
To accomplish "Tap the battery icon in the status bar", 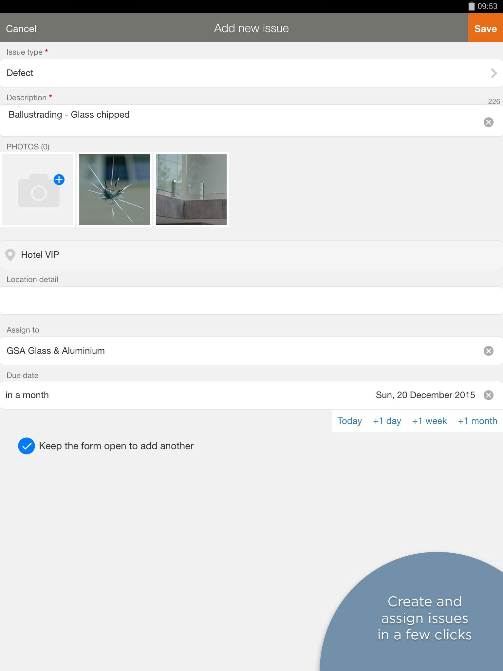I will click(x=471, y=6).
